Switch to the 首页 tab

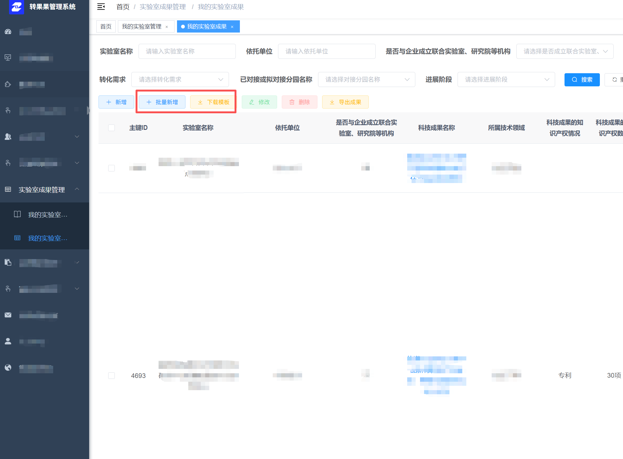coord(106,26)
